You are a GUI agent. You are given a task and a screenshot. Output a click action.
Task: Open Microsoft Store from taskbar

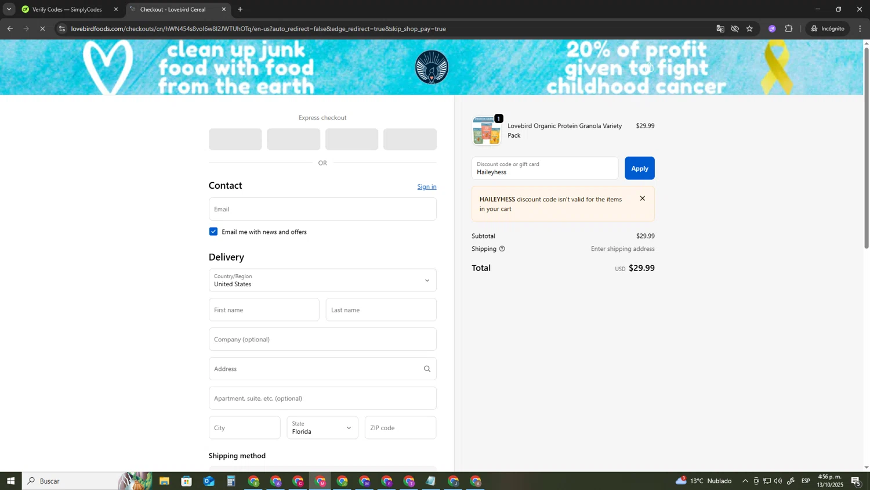click(x=186, y=481)
